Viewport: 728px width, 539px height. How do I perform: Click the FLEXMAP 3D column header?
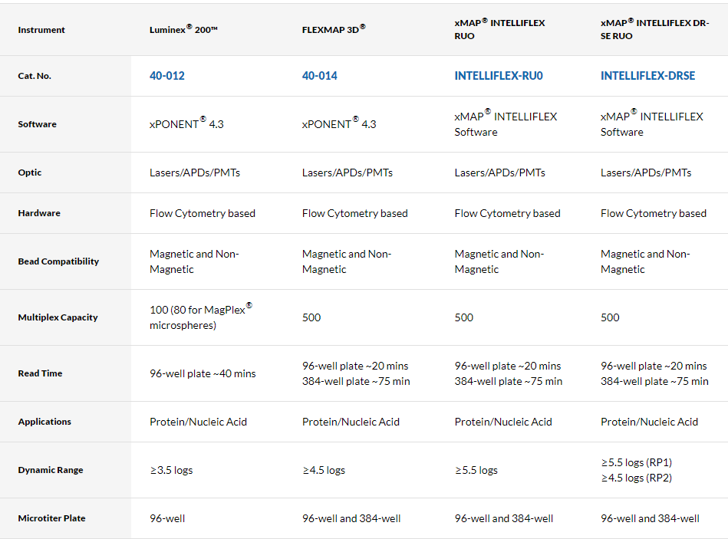pyautogui.click(x=334, y=30)
